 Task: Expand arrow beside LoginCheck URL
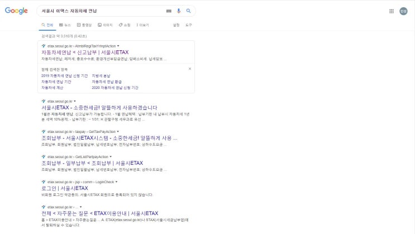point(116,182)
